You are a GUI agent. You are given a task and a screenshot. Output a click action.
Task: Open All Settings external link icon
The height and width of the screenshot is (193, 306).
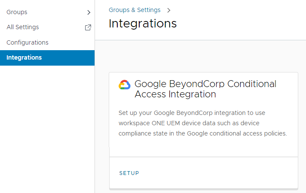tap(88, 27)
